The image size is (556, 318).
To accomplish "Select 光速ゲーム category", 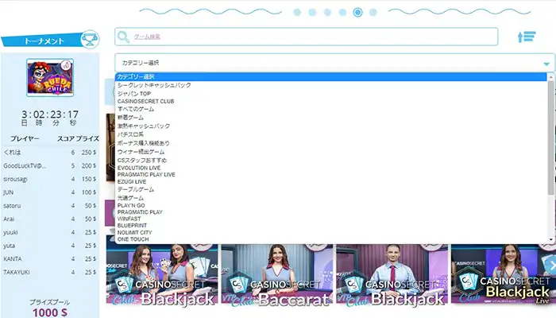I will [130, 198].
